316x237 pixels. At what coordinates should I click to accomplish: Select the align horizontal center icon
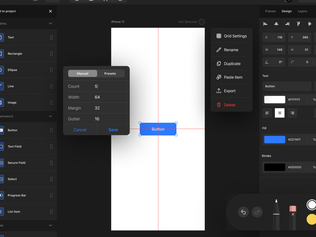(276, 24)
